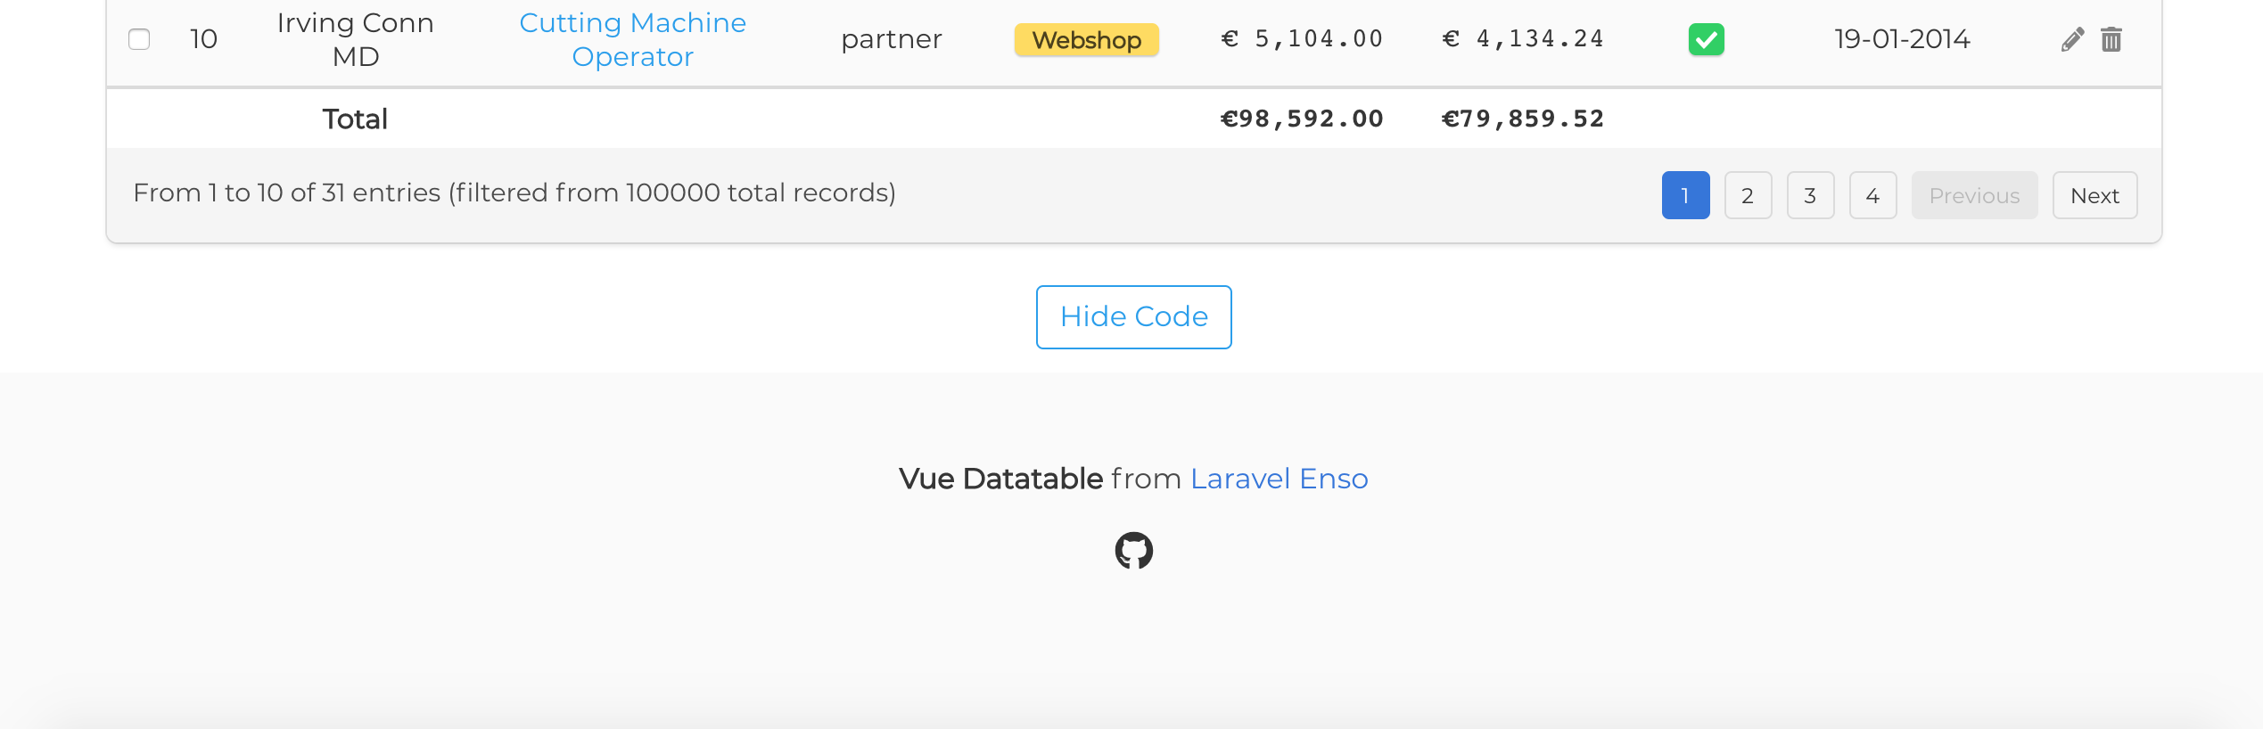Toggle the active status check for row 10
This screenshot has height=729, width=2263.
pyautogui.click(x=1706, y=39)
